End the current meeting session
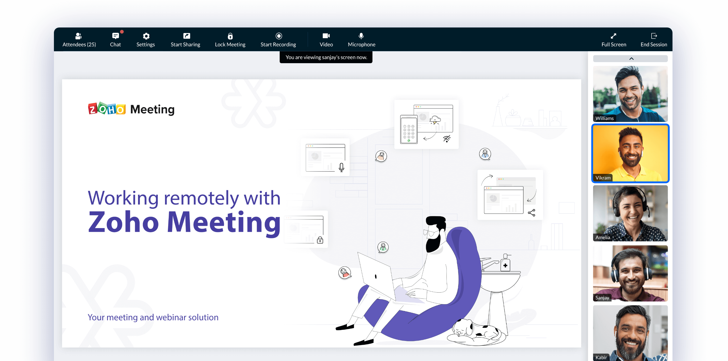Viewport: 728px width, 361px height. coord(653,39)
